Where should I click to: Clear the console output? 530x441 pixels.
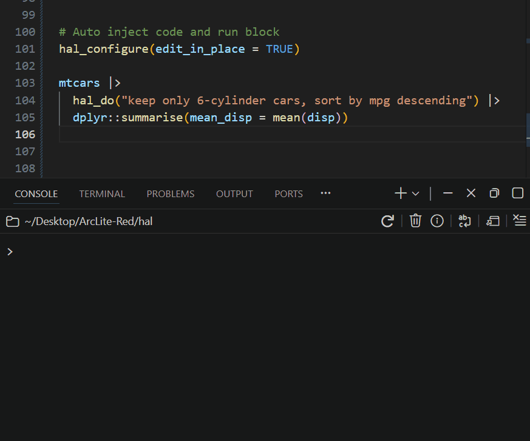(x=520, y=221)
